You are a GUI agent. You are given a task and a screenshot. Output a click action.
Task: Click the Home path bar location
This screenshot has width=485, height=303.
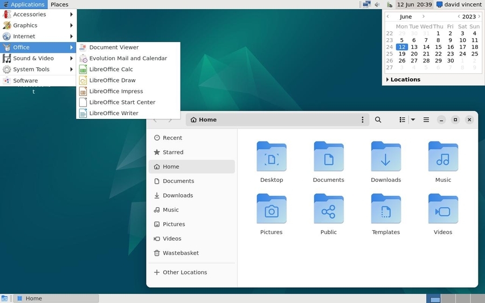pyautogui.click(x=204, y=119)
